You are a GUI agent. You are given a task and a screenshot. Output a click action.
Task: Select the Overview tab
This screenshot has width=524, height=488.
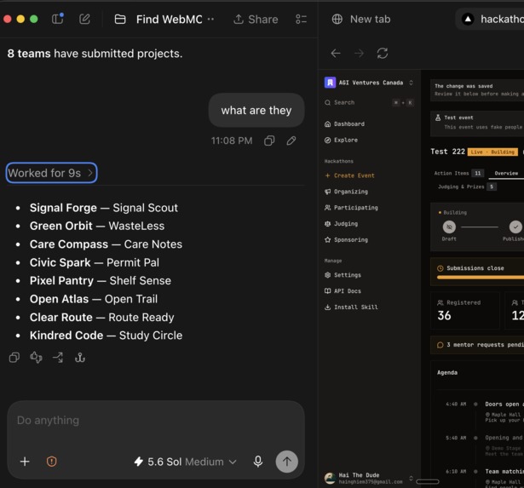[x=506, y=173]
